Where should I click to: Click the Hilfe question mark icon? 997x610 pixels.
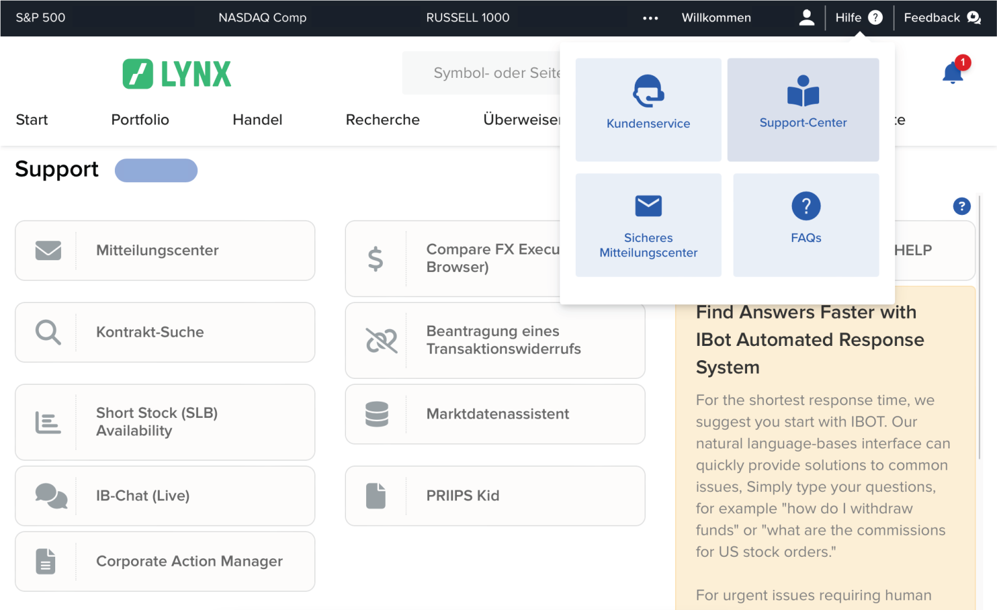pos(876,18)
